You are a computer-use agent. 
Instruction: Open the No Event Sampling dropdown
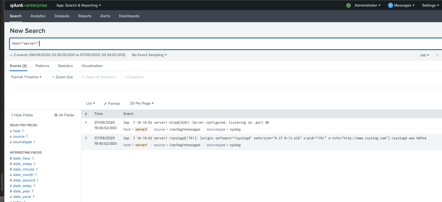click(x=149, y=55)
